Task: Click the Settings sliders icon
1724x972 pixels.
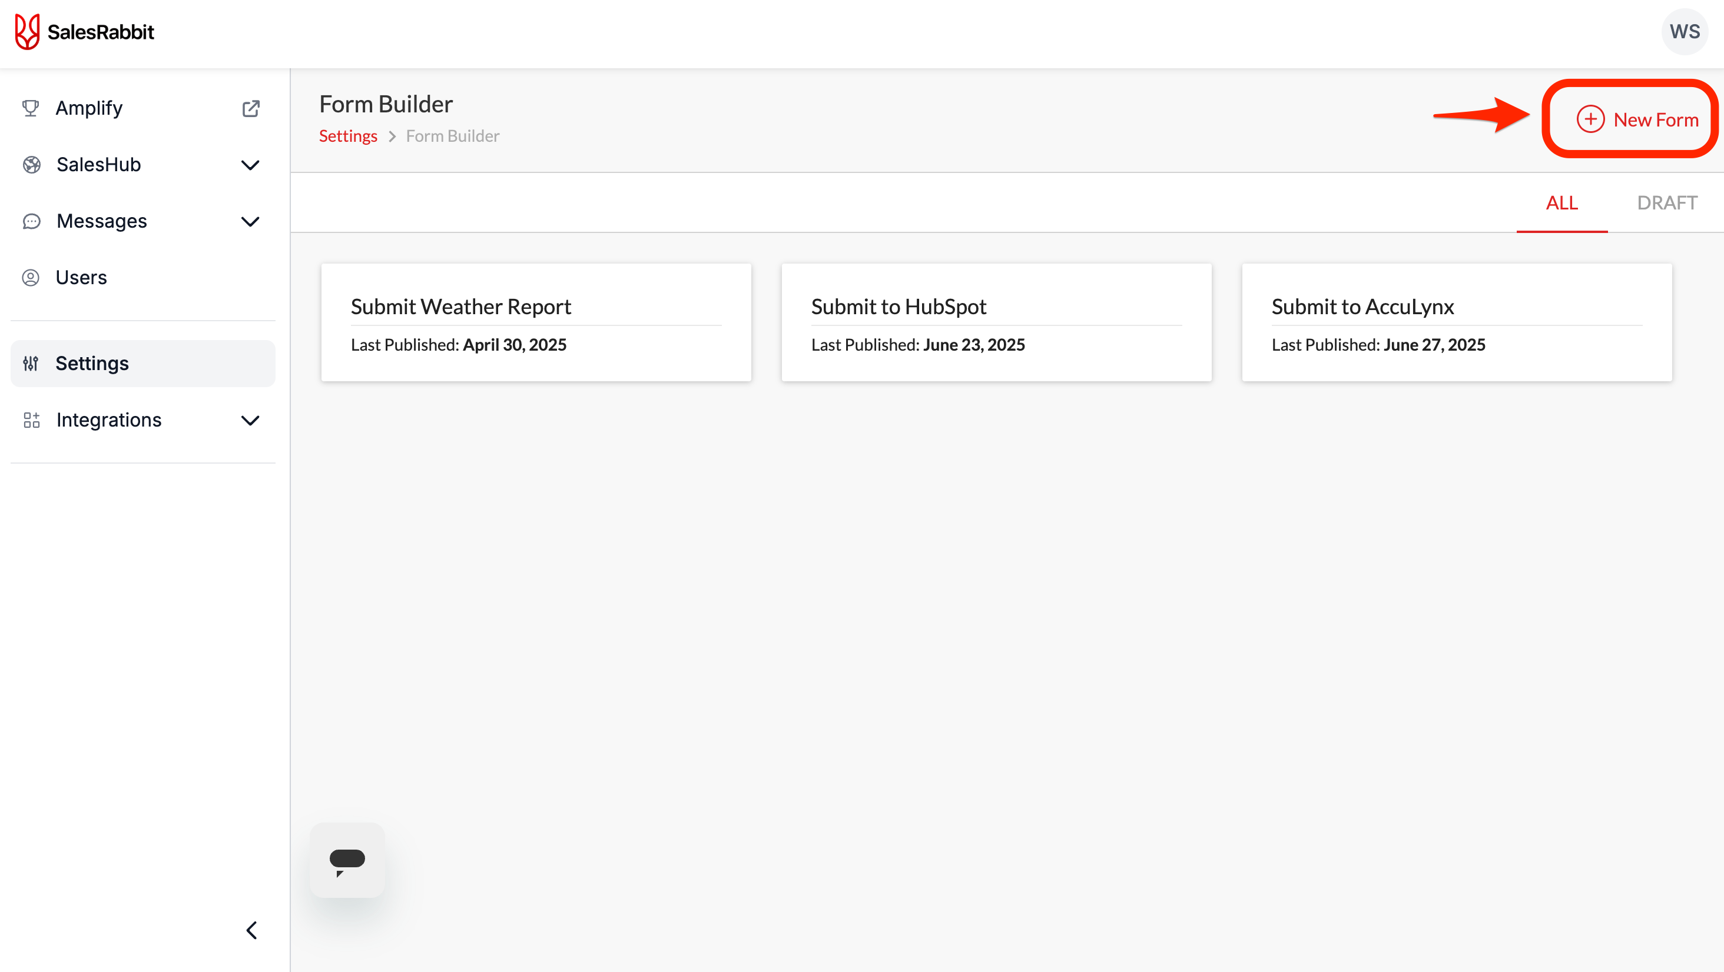Action: pos(31,363)
